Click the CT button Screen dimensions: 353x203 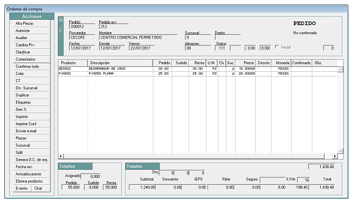[x=32, y=81]
